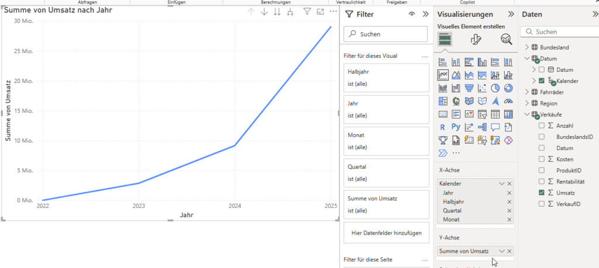
Task: Open the format visual paintbrush pane
Action: (x=476, y=39)
